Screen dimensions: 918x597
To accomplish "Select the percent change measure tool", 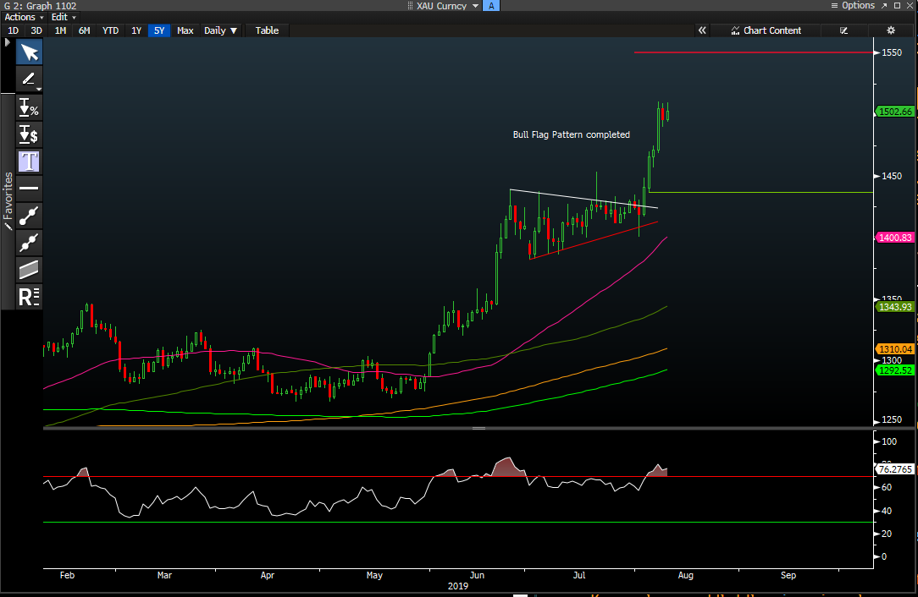I will 30,107.
